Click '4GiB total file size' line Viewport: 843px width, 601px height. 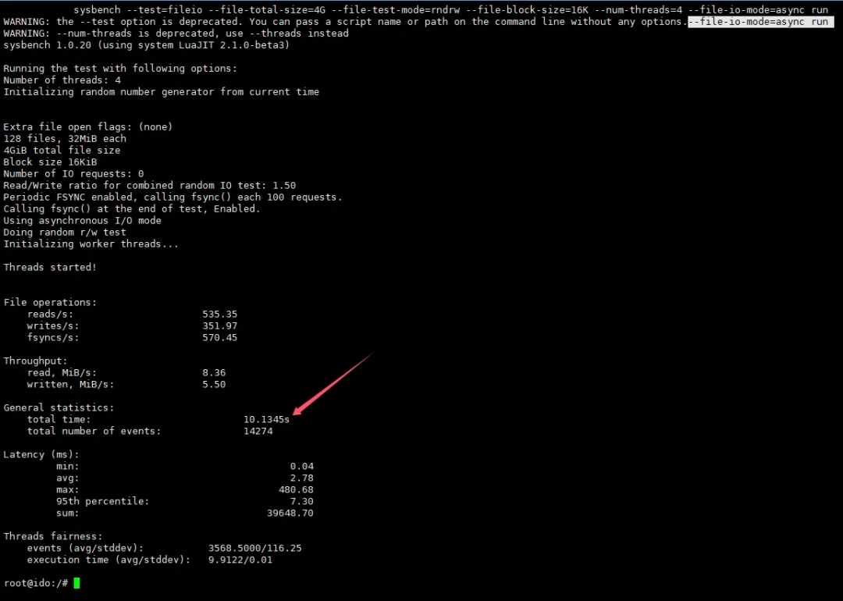(62, 151)
